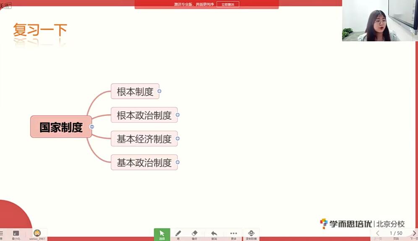Click the seewo user avatar icon
The image size is (418, 241).
point(37,233)
